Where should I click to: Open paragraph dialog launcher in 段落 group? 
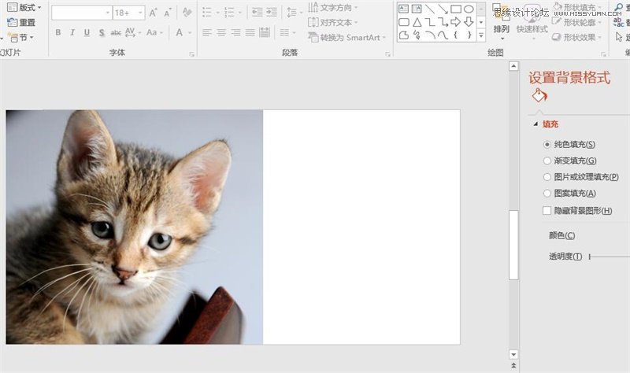387,54
